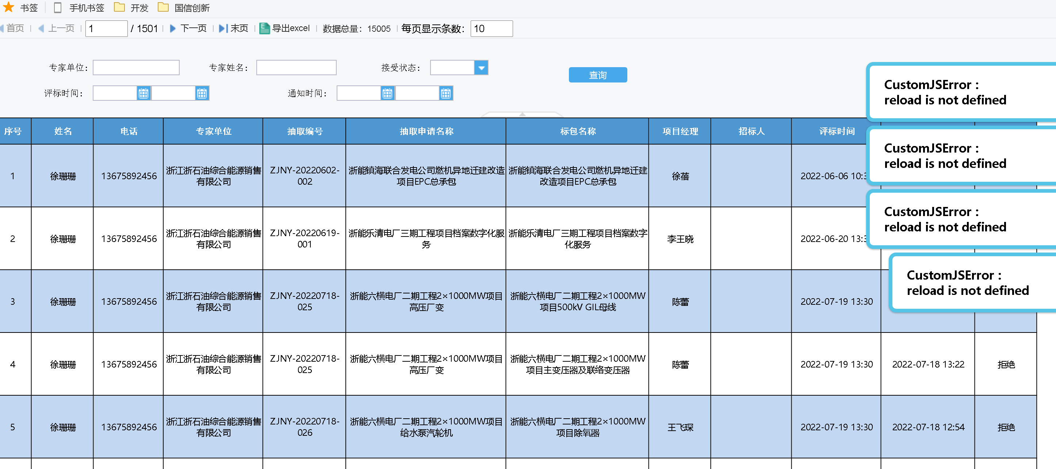Click the star bookmarks icon

[9, 7]
